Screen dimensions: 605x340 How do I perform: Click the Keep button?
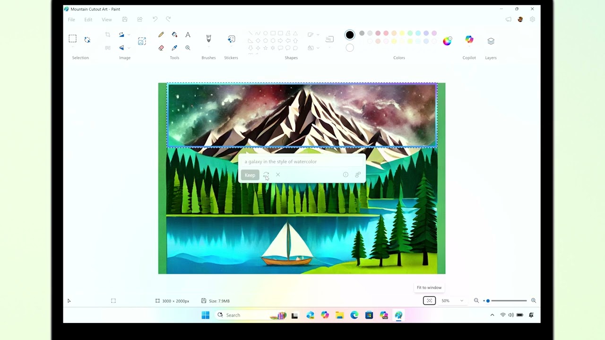point(250,175)
